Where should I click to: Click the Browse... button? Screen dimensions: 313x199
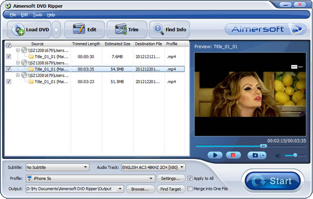[140, 189]
